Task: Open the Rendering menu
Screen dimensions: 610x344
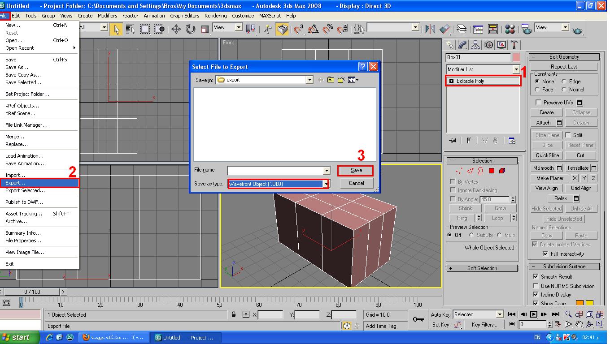Action: (216, 15)
